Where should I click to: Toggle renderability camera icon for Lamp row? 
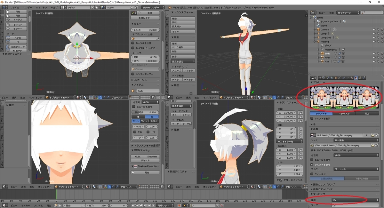coord(381,33)
